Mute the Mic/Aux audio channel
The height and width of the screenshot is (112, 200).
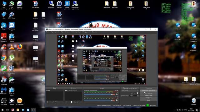pos(114,100)
